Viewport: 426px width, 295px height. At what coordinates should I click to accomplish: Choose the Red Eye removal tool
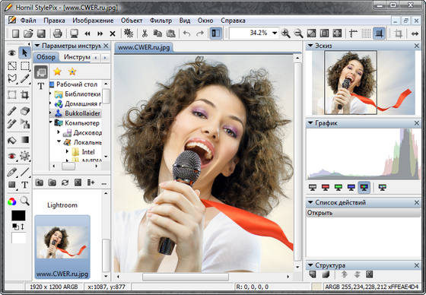coord(11,156)
